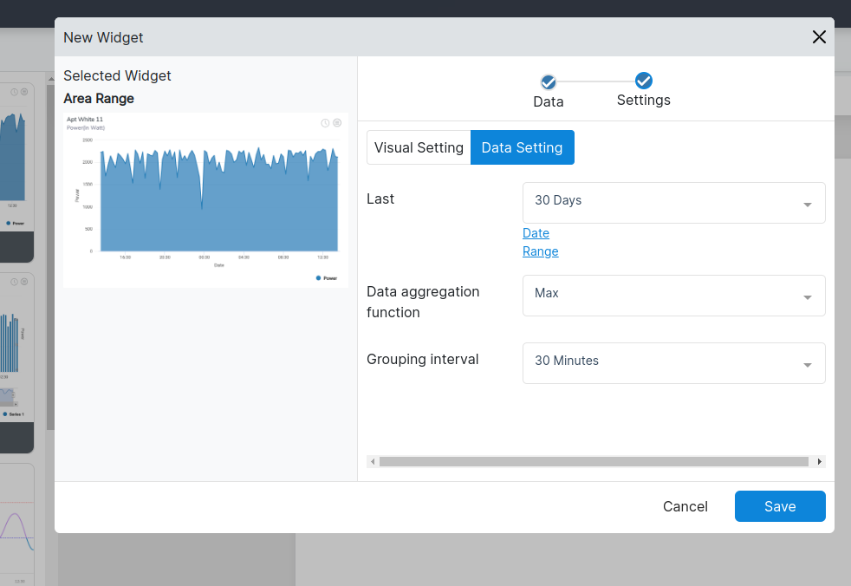Image resolution: width=851 pixels, height=586 pixels.
Task: Click the scrollbar's left arrow
Action: click(373, 462)
